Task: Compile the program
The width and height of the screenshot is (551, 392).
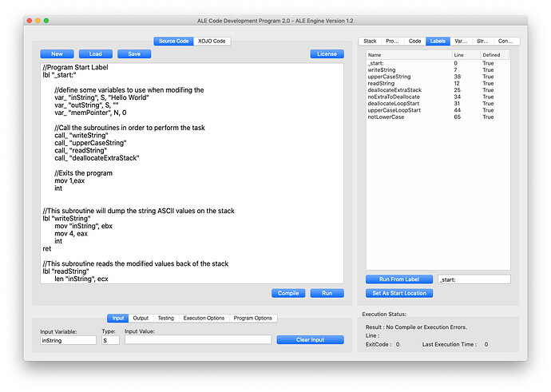Action: pyautogui.click(x=287, y=293)
